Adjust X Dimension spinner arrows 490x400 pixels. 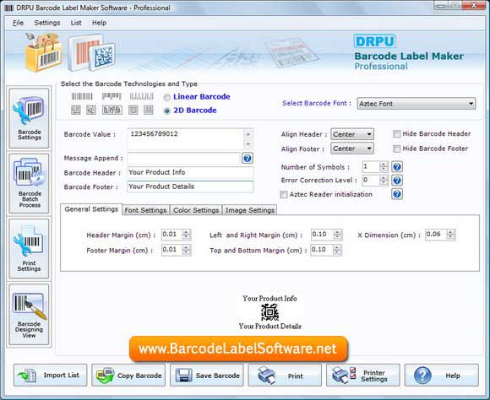450,235
